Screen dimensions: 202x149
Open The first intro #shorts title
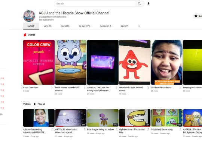click(161, 88)
